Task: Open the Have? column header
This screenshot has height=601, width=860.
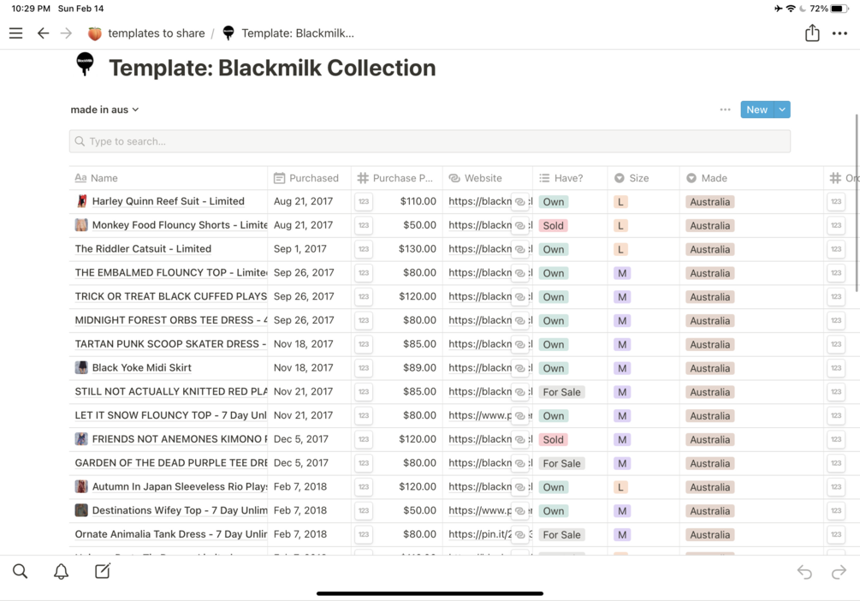Action: [570, 178]
